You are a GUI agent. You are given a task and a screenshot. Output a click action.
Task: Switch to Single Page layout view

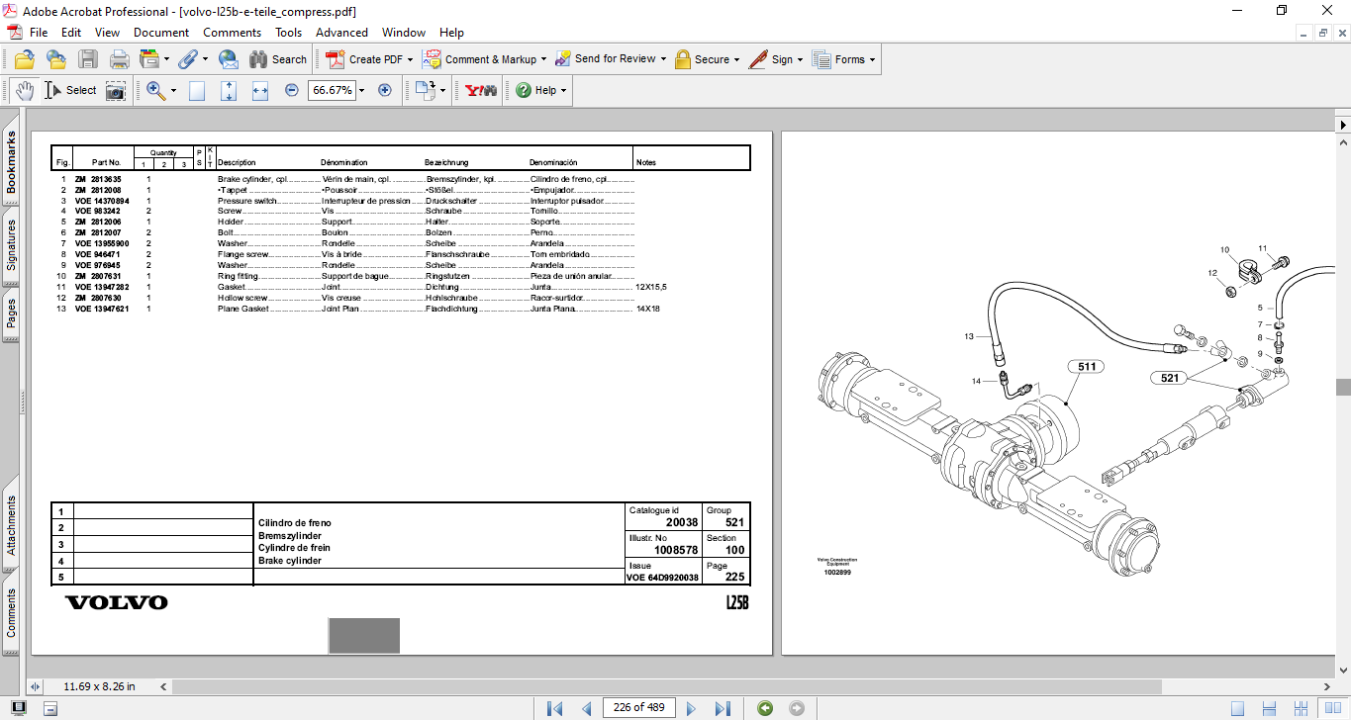[1237, 708]
